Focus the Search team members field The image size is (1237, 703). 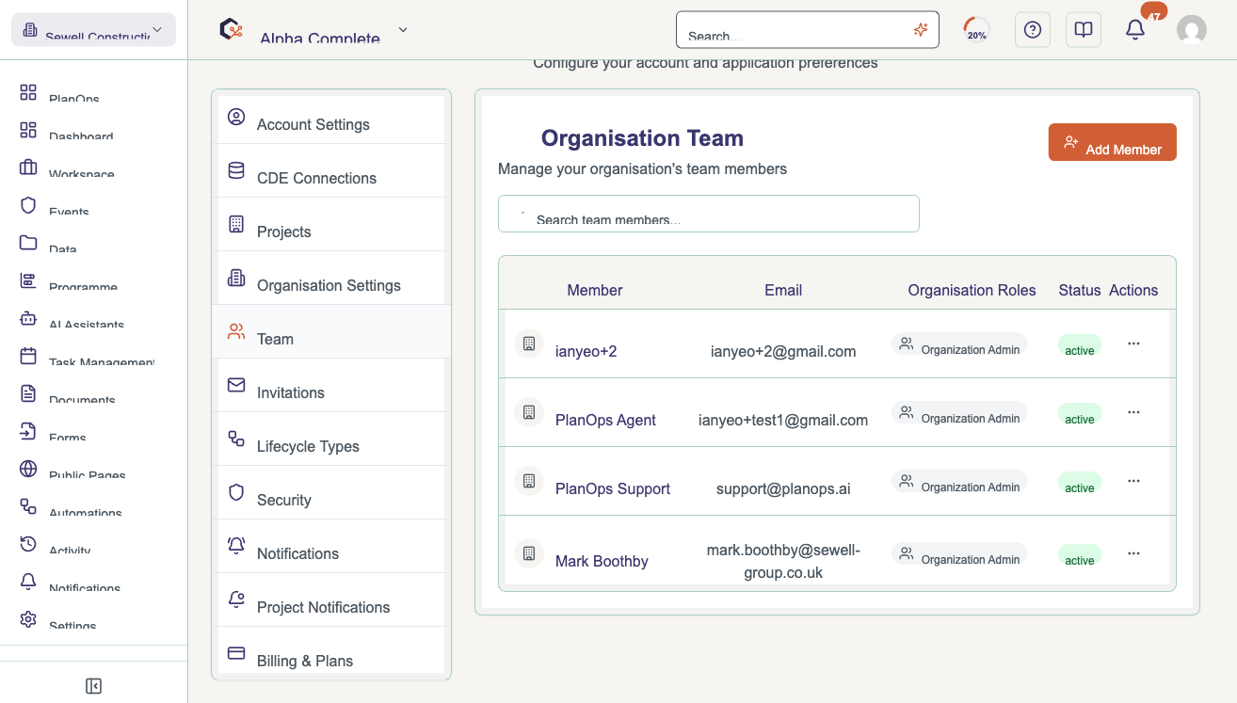point(709,214)
